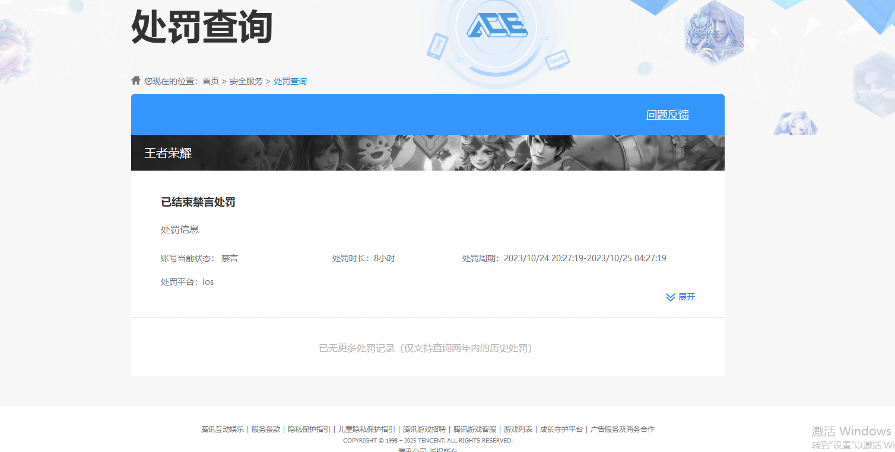This screenshot has height=452, width=895.
Task: Open 服务条款 footer link
Action: (266, 429)
